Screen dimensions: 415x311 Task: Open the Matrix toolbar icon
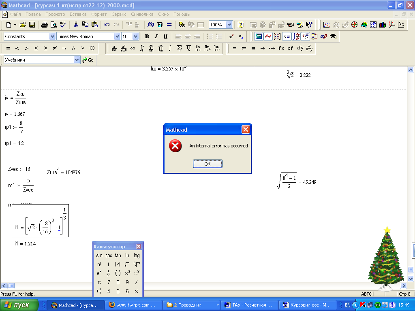277,36
